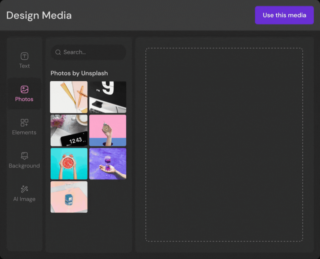Screen dimensions: 320x259
Task: Open the AI Image magic wand icon
Action: (x=25, y=189)
